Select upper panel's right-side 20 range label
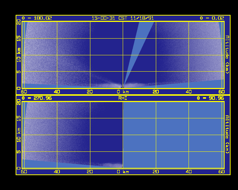The height and width of the screenshot is (190, 238). point(156,92)
